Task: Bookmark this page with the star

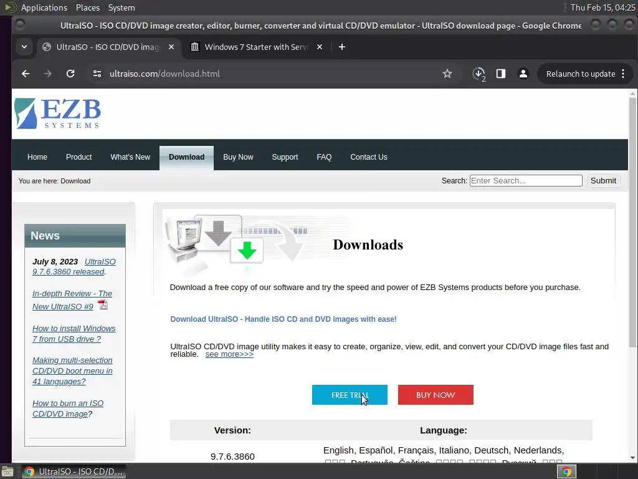Action: click(447, 74)
